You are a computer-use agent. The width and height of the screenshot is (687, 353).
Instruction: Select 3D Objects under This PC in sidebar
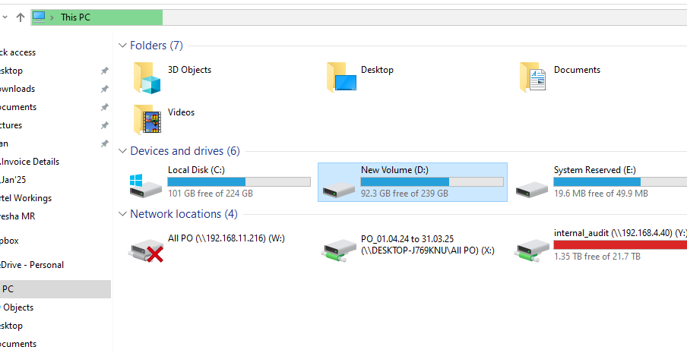coord(17,307)
